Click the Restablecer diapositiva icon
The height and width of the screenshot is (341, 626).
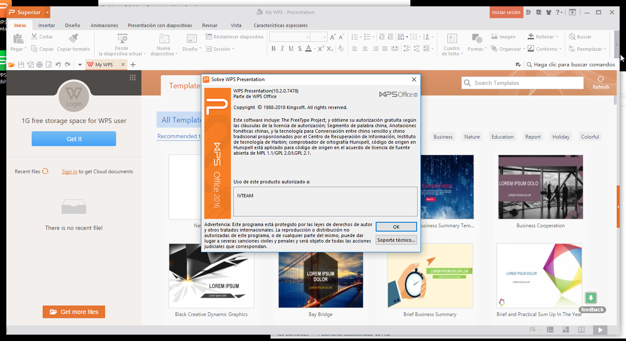pyautogui.click(x=209, y=37)
